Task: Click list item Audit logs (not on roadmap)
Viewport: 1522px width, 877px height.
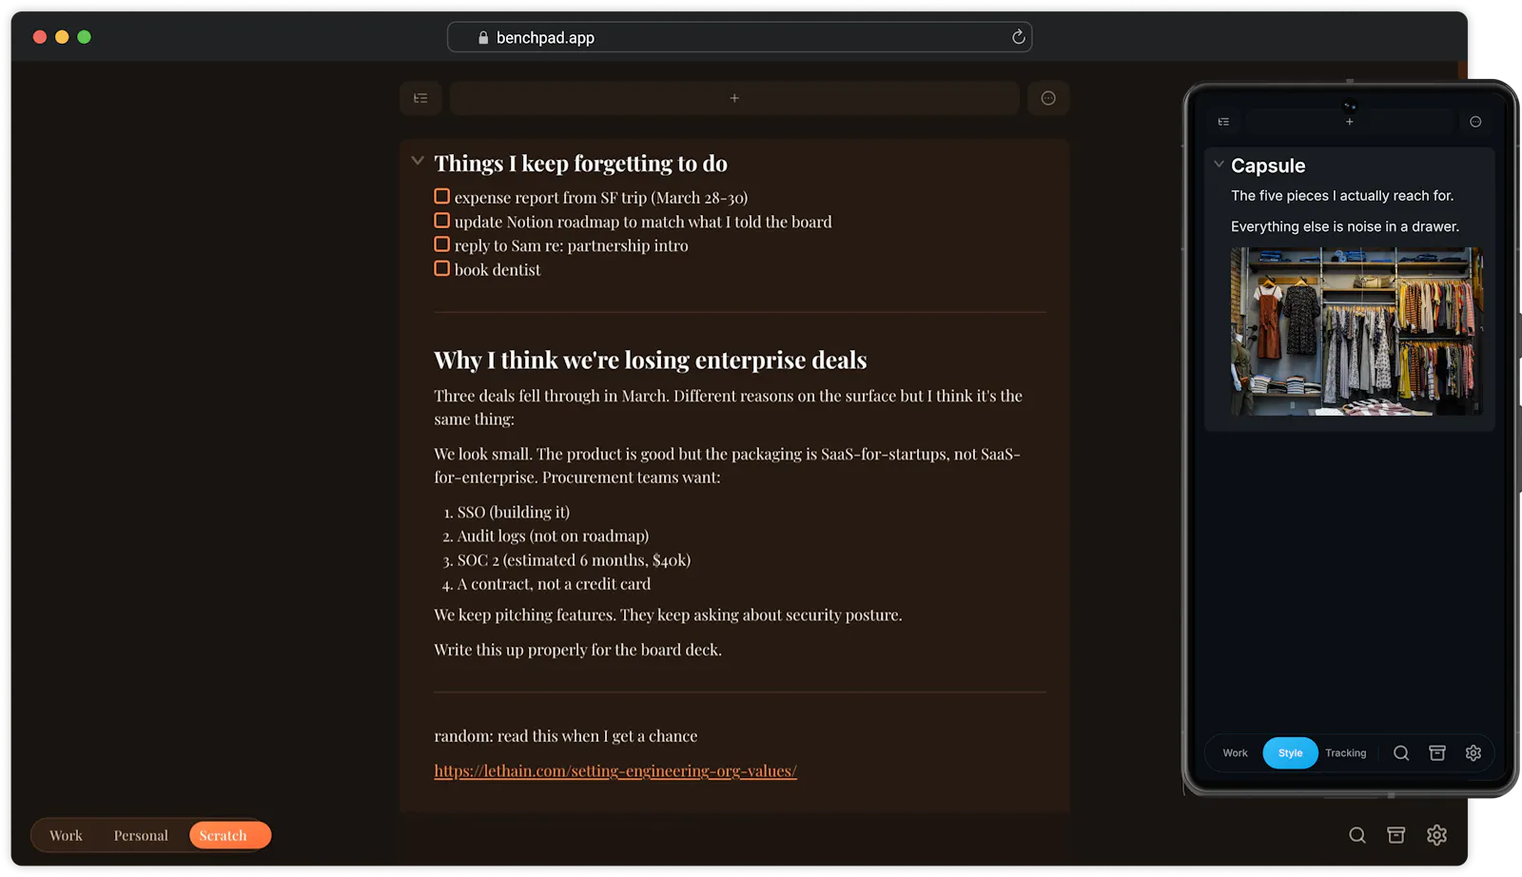Action: [553, 536]
